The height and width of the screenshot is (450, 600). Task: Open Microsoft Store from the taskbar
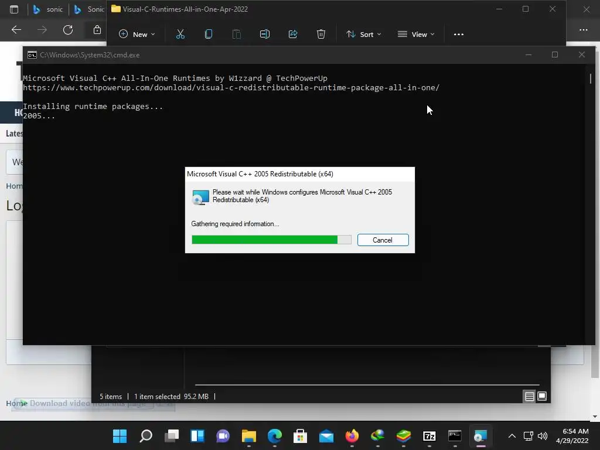click(301, 436)
